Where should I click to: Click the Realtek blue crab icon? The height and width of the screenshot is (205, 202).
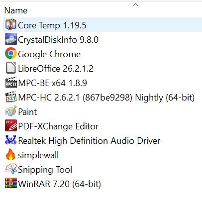pyautogui.click(x=11, y=140)
